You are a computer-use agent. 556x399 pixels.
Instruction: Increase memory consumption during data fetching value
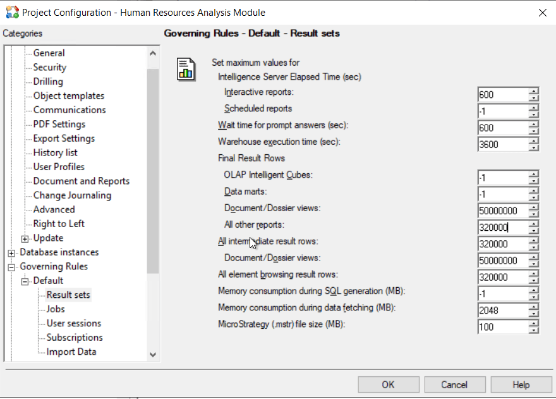(534, 306)
